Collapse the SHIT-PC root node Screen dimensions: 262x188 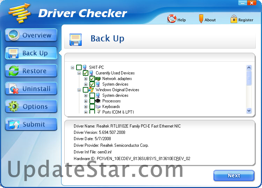pyautogui.click(x=72, y=67)
